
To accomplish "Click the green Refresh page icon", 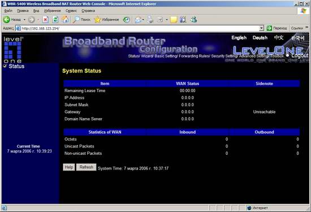I will 55,19.
